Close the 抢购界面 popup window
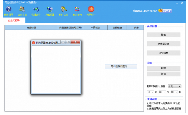 tap(75, 42)
